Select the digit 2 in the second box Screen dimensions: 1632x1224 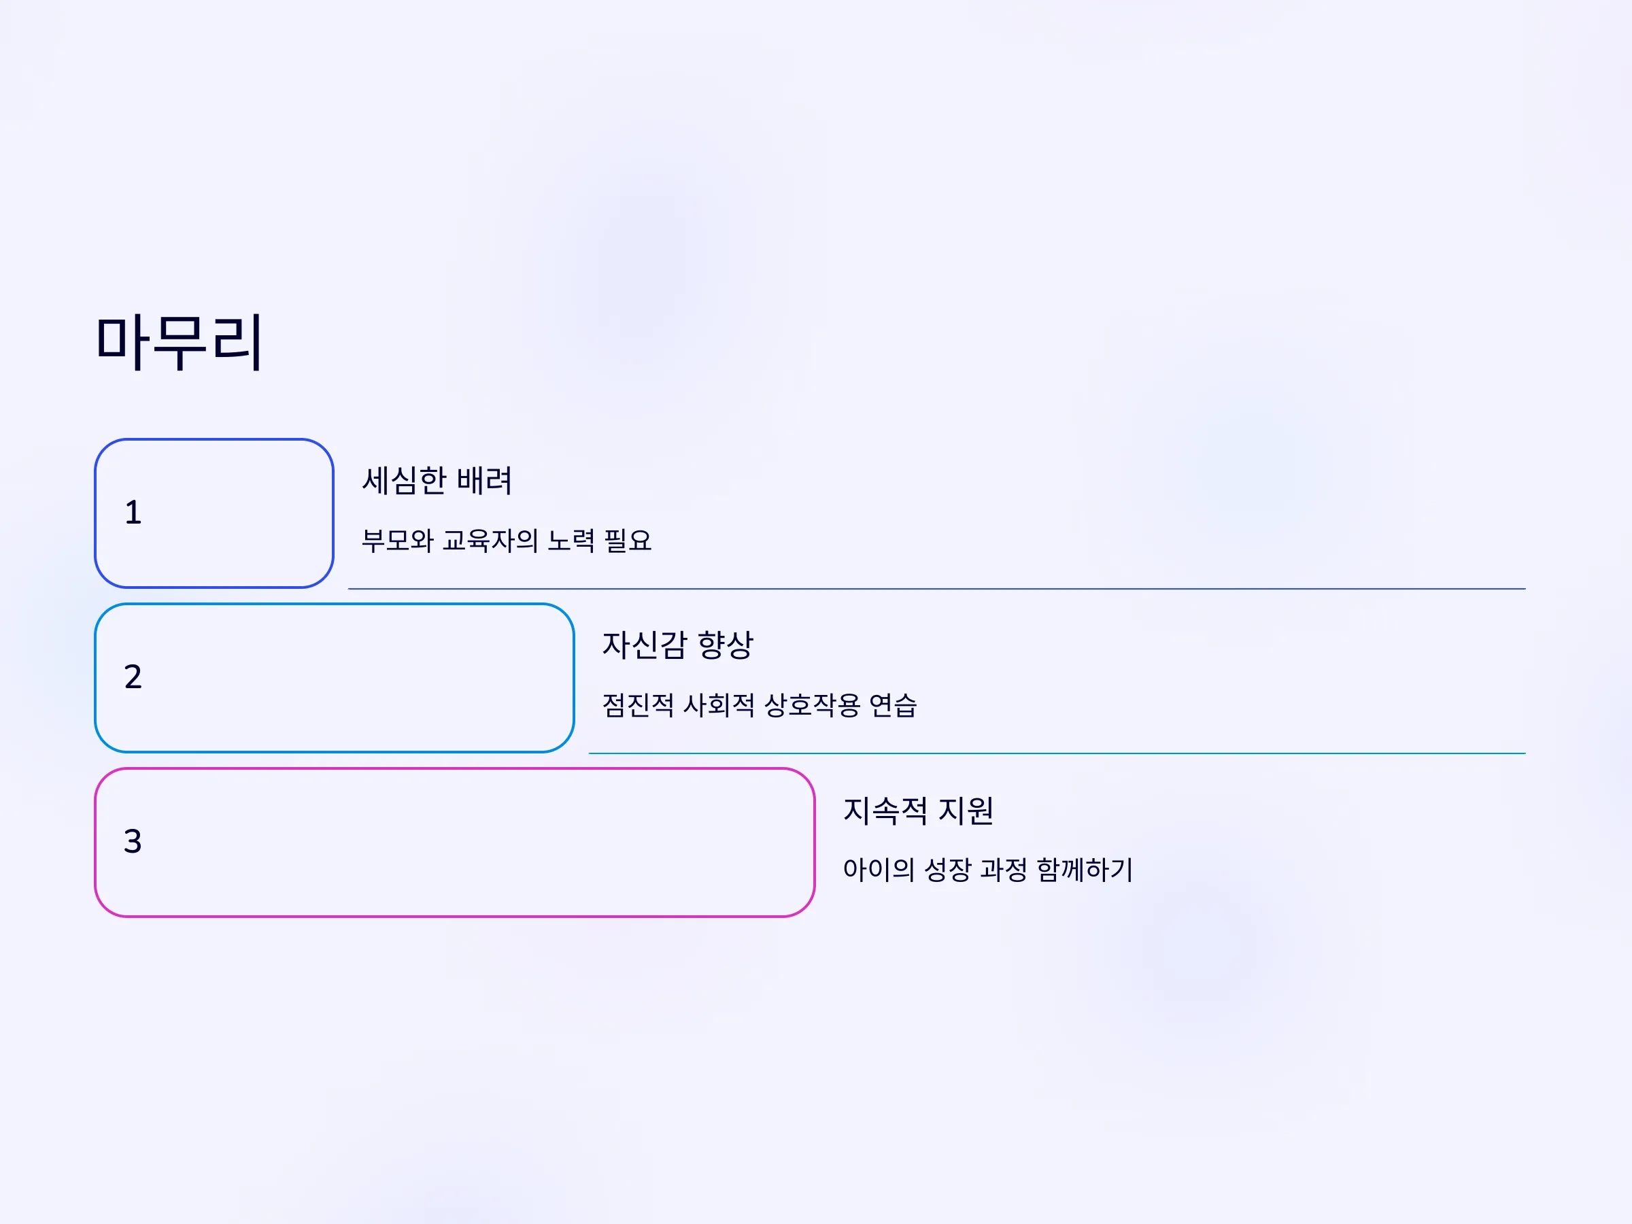point(133,677)
